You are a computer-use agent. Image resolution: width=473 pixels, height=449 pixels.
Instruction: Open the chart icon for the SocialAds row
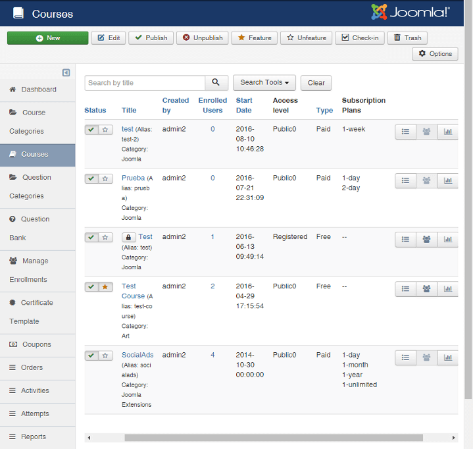[447, 357]
